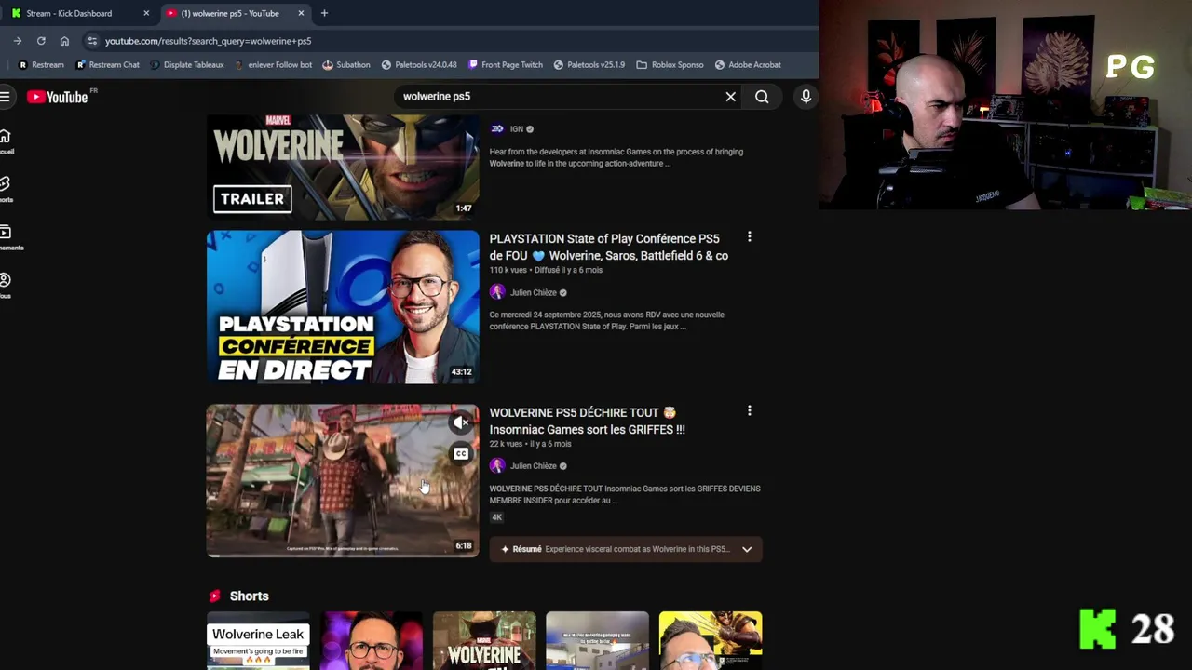The width and height of the screenshot is (1192, 670).
Task: Open options menu for State of Play video
Action: [x=750, y=237]
